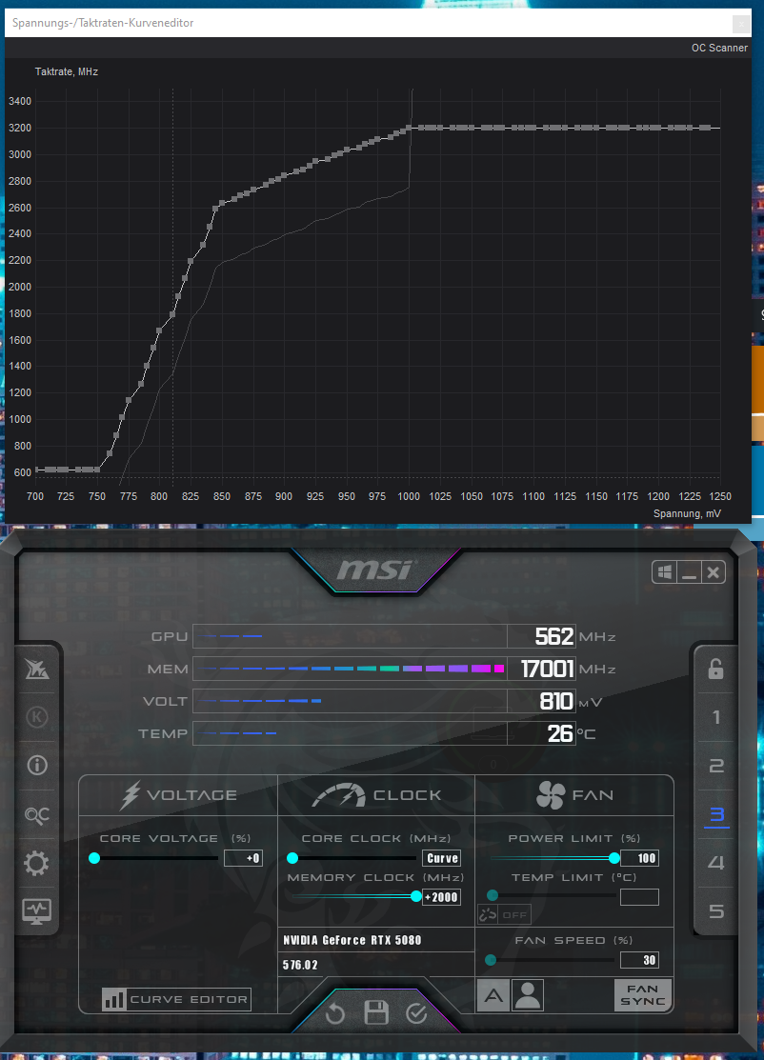Select profile slot 2
This screenshot has height=1060, width=764.
coord(716,766)
